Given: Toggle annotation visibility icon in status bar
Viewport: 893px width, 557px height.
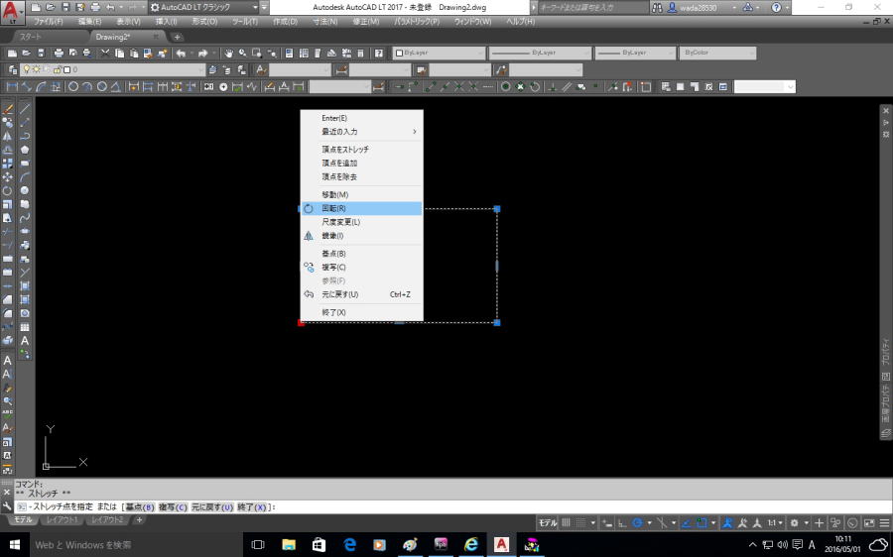Looking at the screenshot, I should [727, 523].
